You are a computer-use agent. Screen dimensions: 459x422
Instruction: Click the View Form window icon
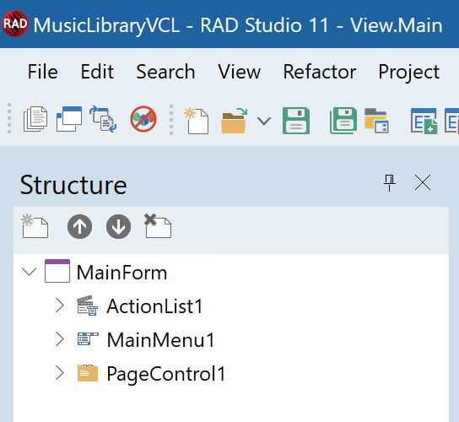[69, 119]
